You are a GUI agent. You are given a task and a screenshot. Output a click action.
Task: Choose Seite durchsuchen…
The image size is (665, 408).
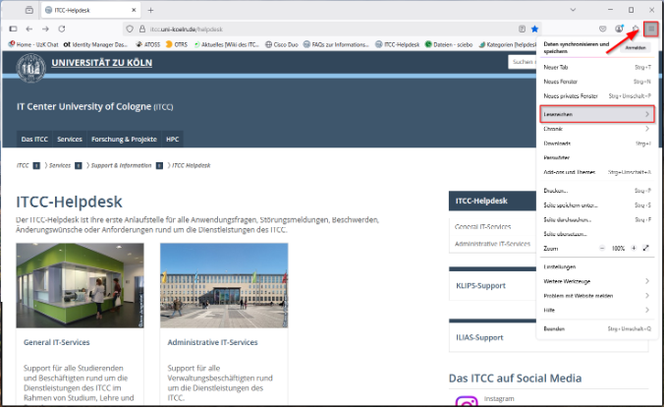tap(597, 219)
